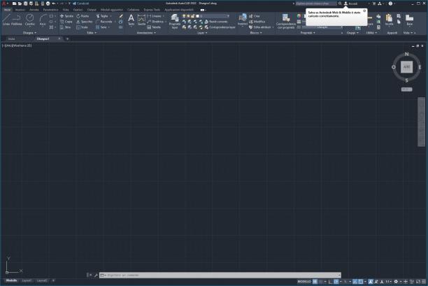Click the Condividi share button
Viewport: 428px width, 286px height.
point(81,3)
